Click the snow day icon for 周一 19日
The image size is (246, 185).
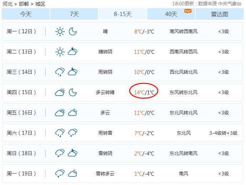tap(60, 173)
